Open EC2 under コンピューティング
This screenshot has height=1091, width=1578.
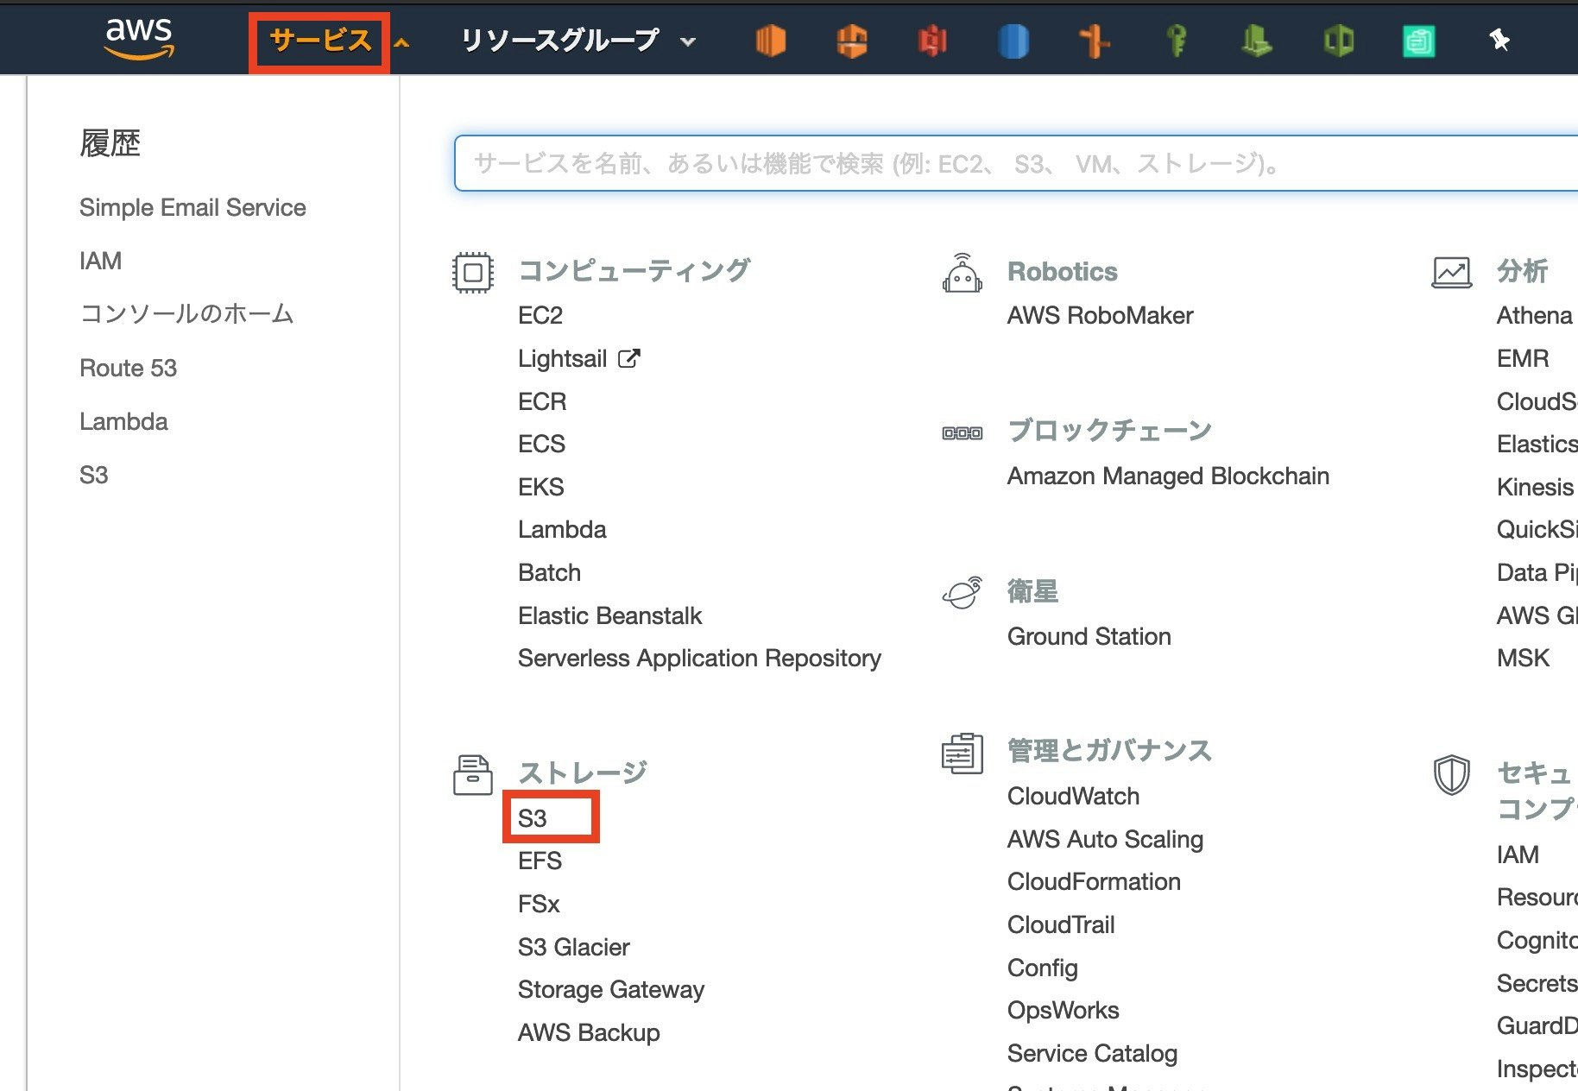[x=540, y=315]
